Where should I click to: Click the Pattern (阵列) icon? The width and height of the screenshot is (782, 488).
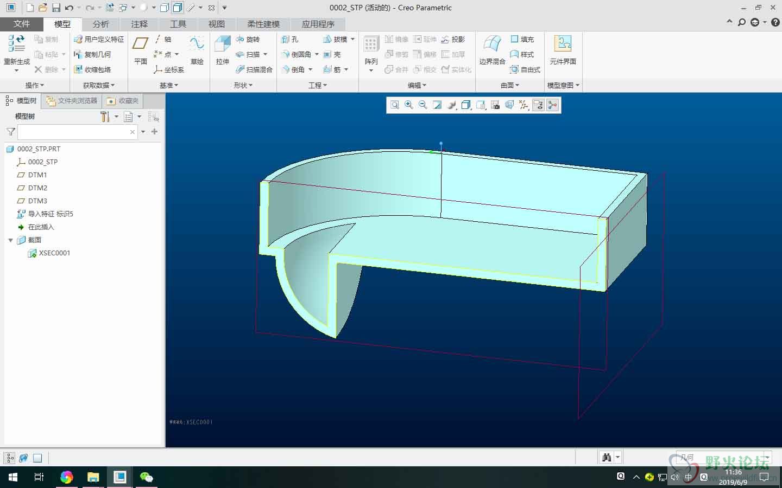[371, 44]
